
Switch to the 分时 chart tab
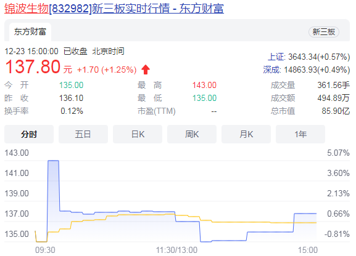pyautogui.click(x=29, y=134)
